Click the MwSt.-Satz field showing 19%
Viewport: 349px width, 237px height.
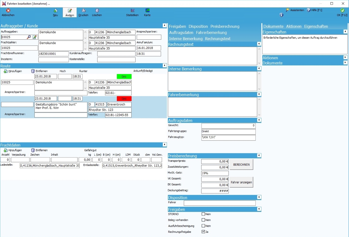pos(215,173)
